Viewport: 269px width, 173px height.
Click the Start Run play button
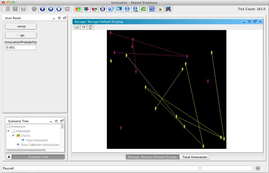[x=42, y=9]
